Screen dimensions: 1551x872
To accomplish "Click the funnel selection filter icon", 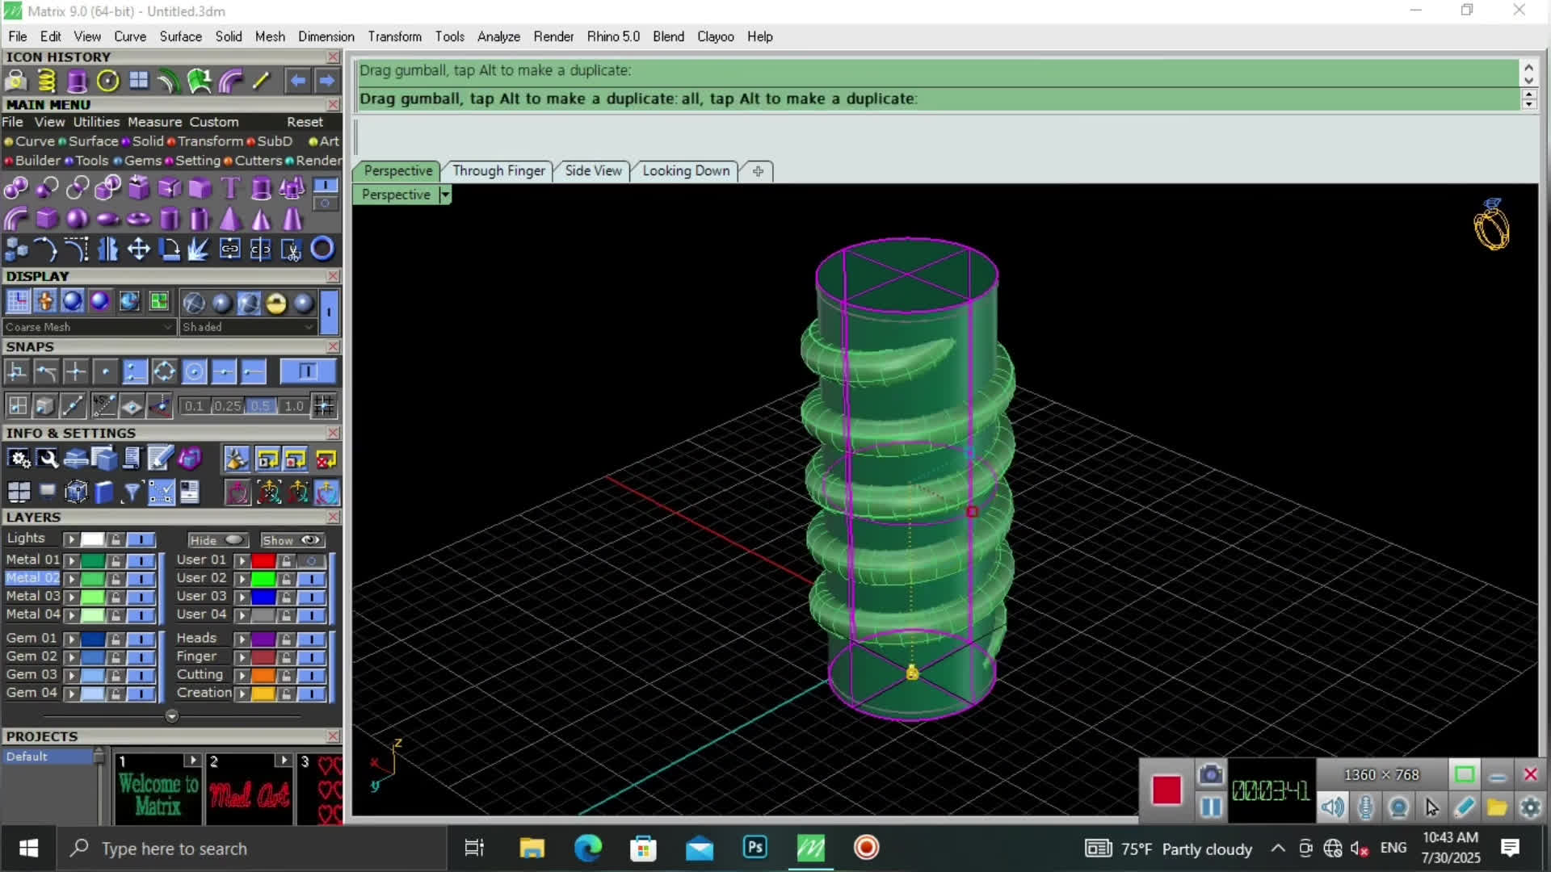I will pos(132,492).
